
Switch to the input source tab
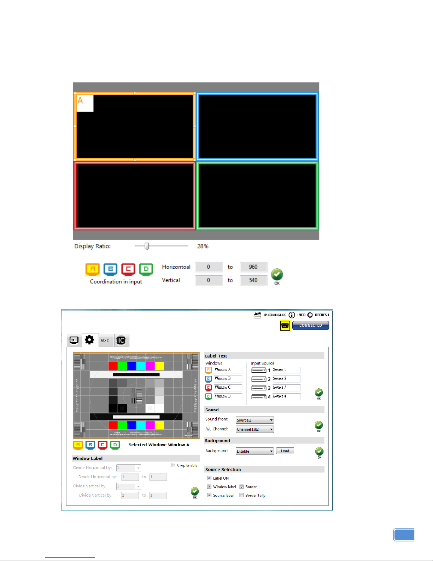pos(74,340)
